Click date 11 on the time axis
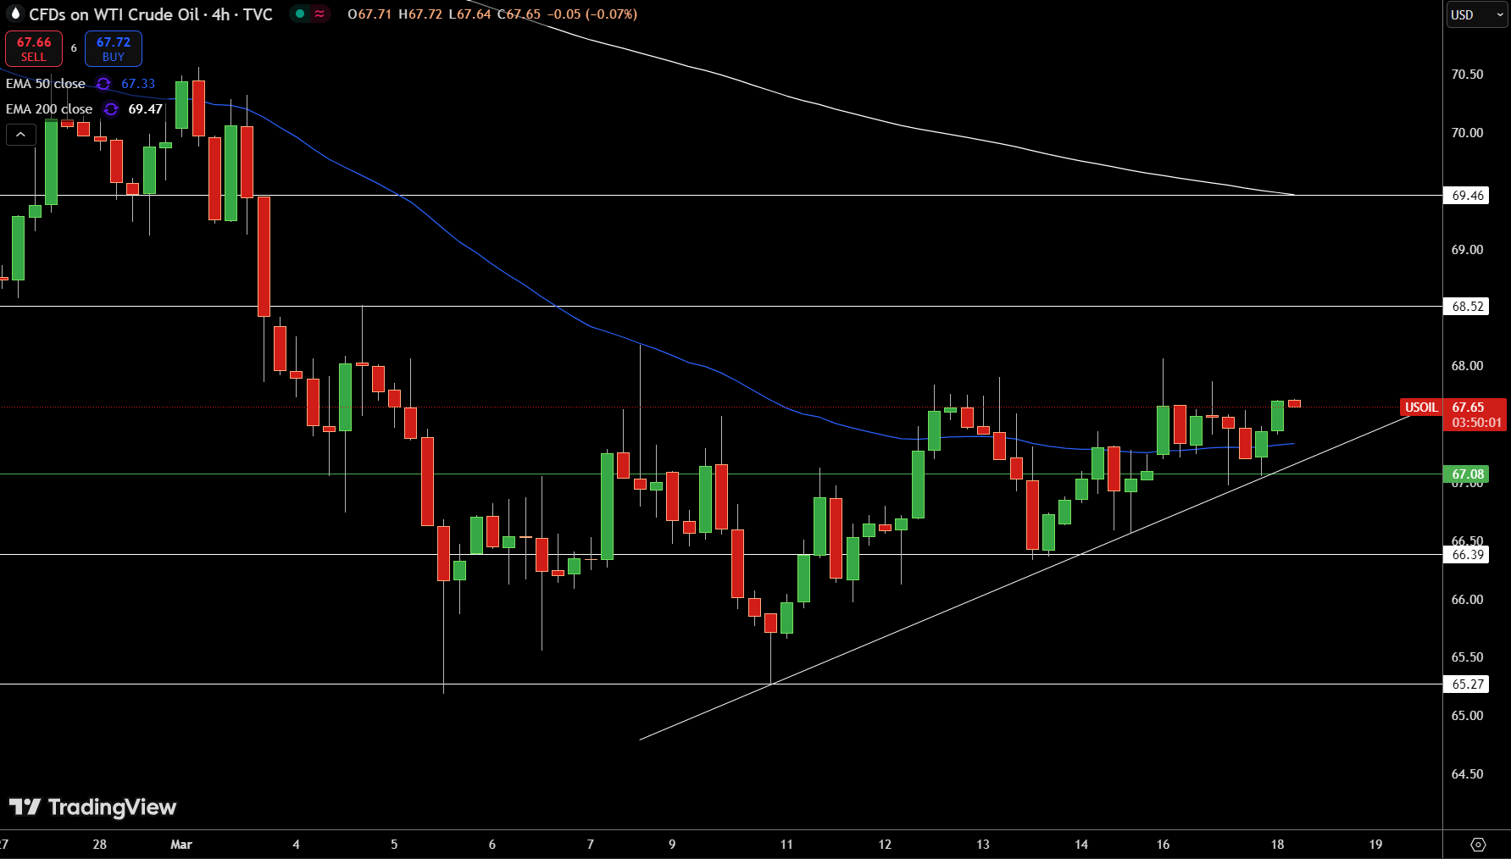 click(786, 845)
